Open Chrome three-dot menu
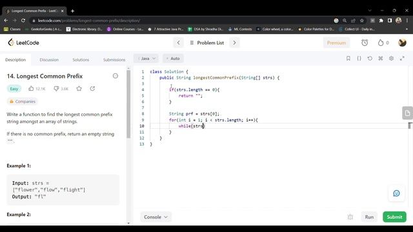This screenshot has height=232, width=413. (x=407, y=21)
